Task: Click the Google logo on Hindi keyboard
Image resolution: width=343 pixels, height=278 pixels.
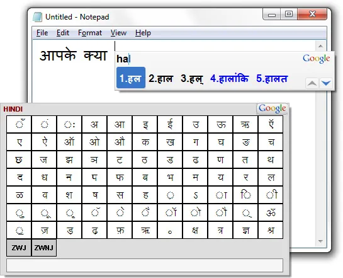Action: click(272, 108)
